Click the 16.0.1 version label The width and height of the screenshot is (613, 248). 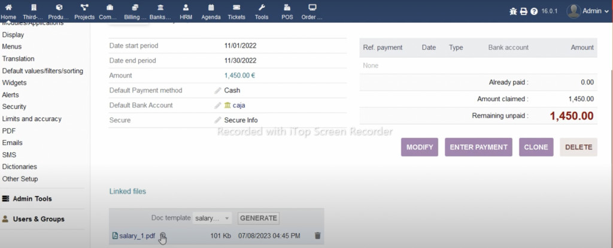click(550, 11)
